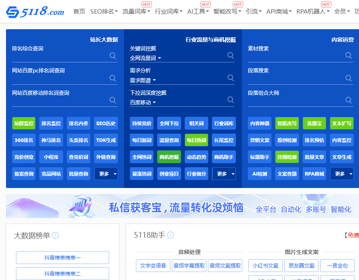Click the 文章生成 button
Screen dimensions: 359x280
point(342,157)
